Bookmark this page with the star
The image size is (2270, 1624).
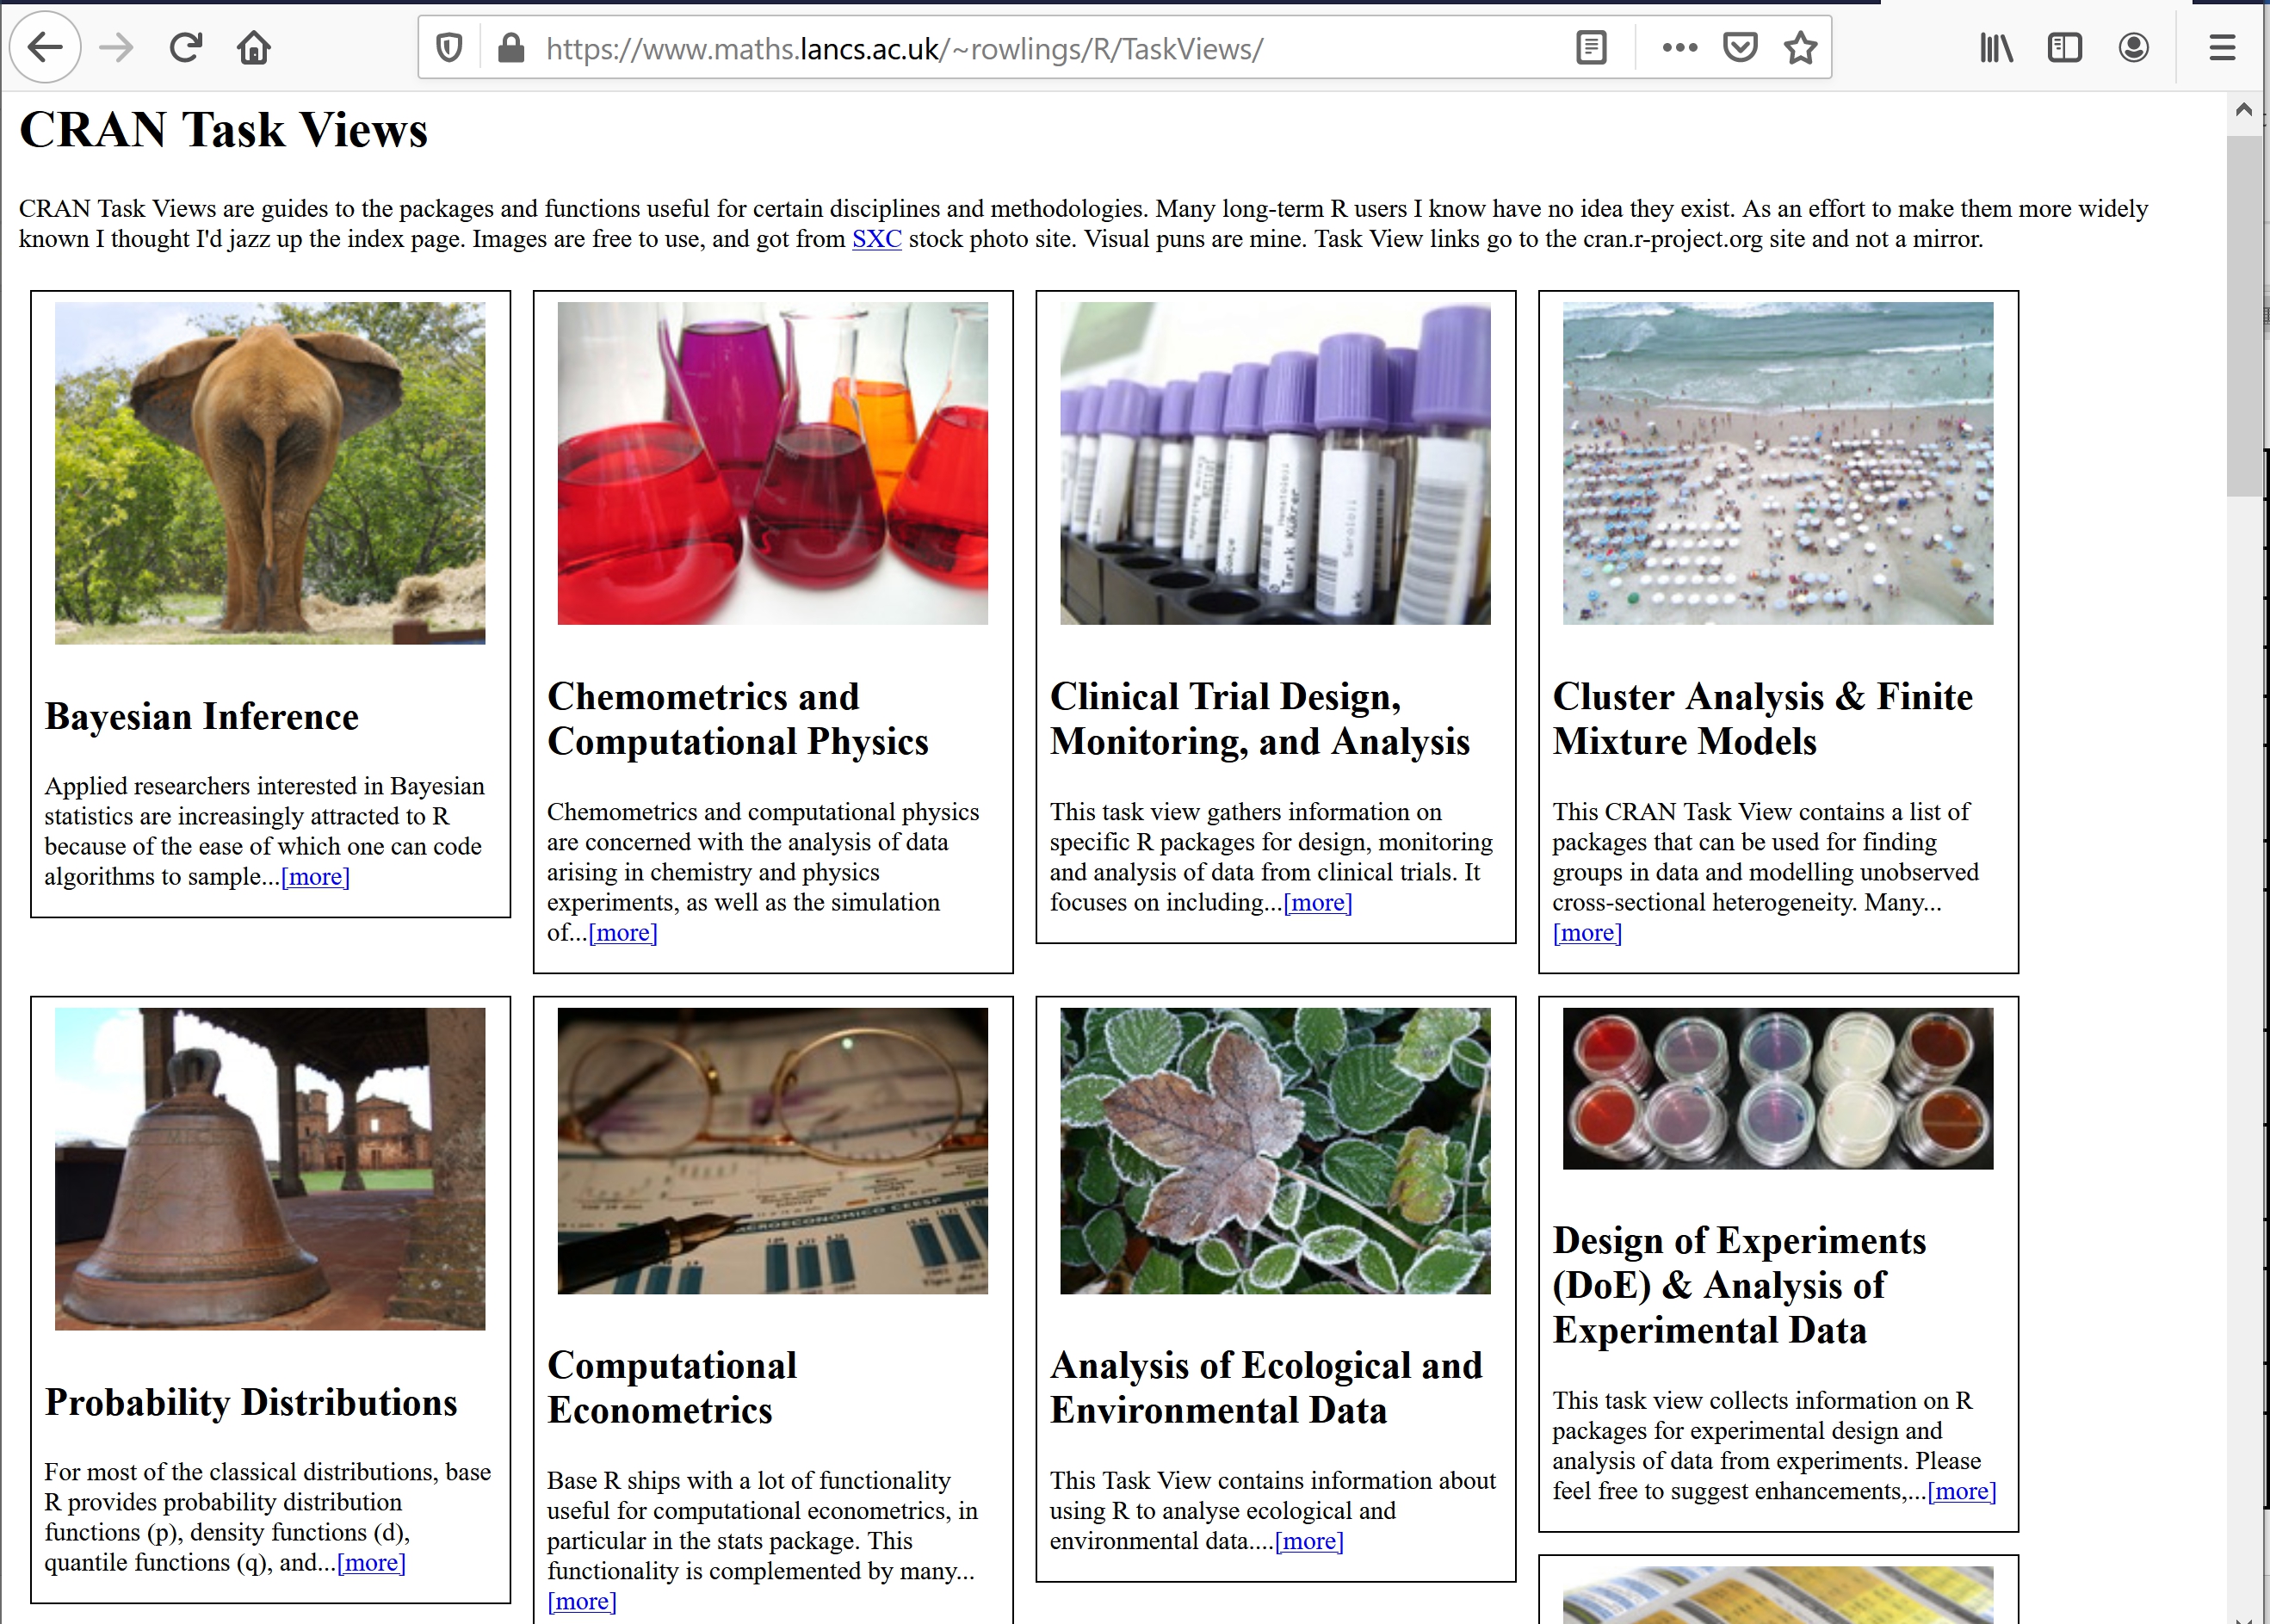(1801, 48)
